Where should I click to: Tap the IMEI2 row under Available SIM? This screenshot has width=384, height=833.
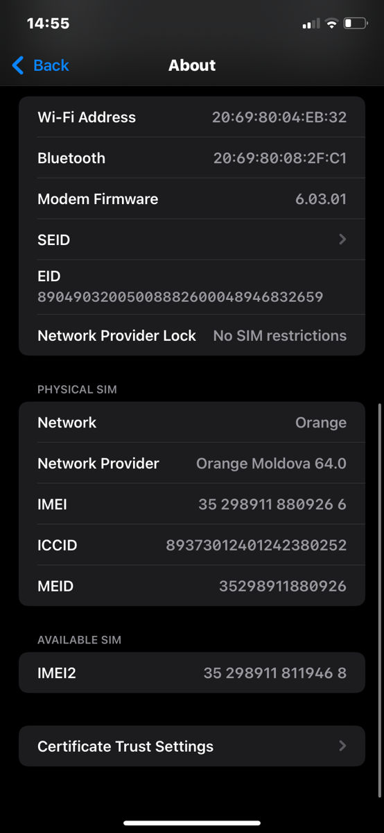(192, 673)
